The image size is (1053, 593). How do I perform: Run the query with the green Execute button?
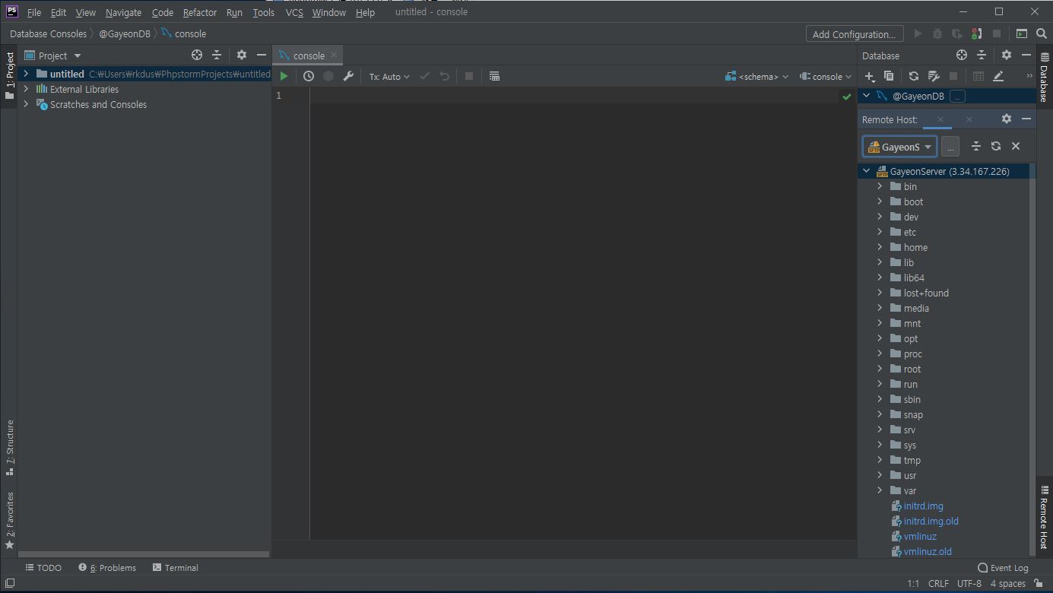point(284,76)
